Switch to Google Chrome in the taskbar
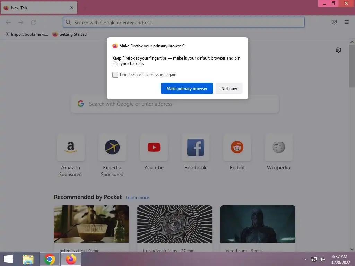This screenshot has height=266, width=355. tap(49, 259)
